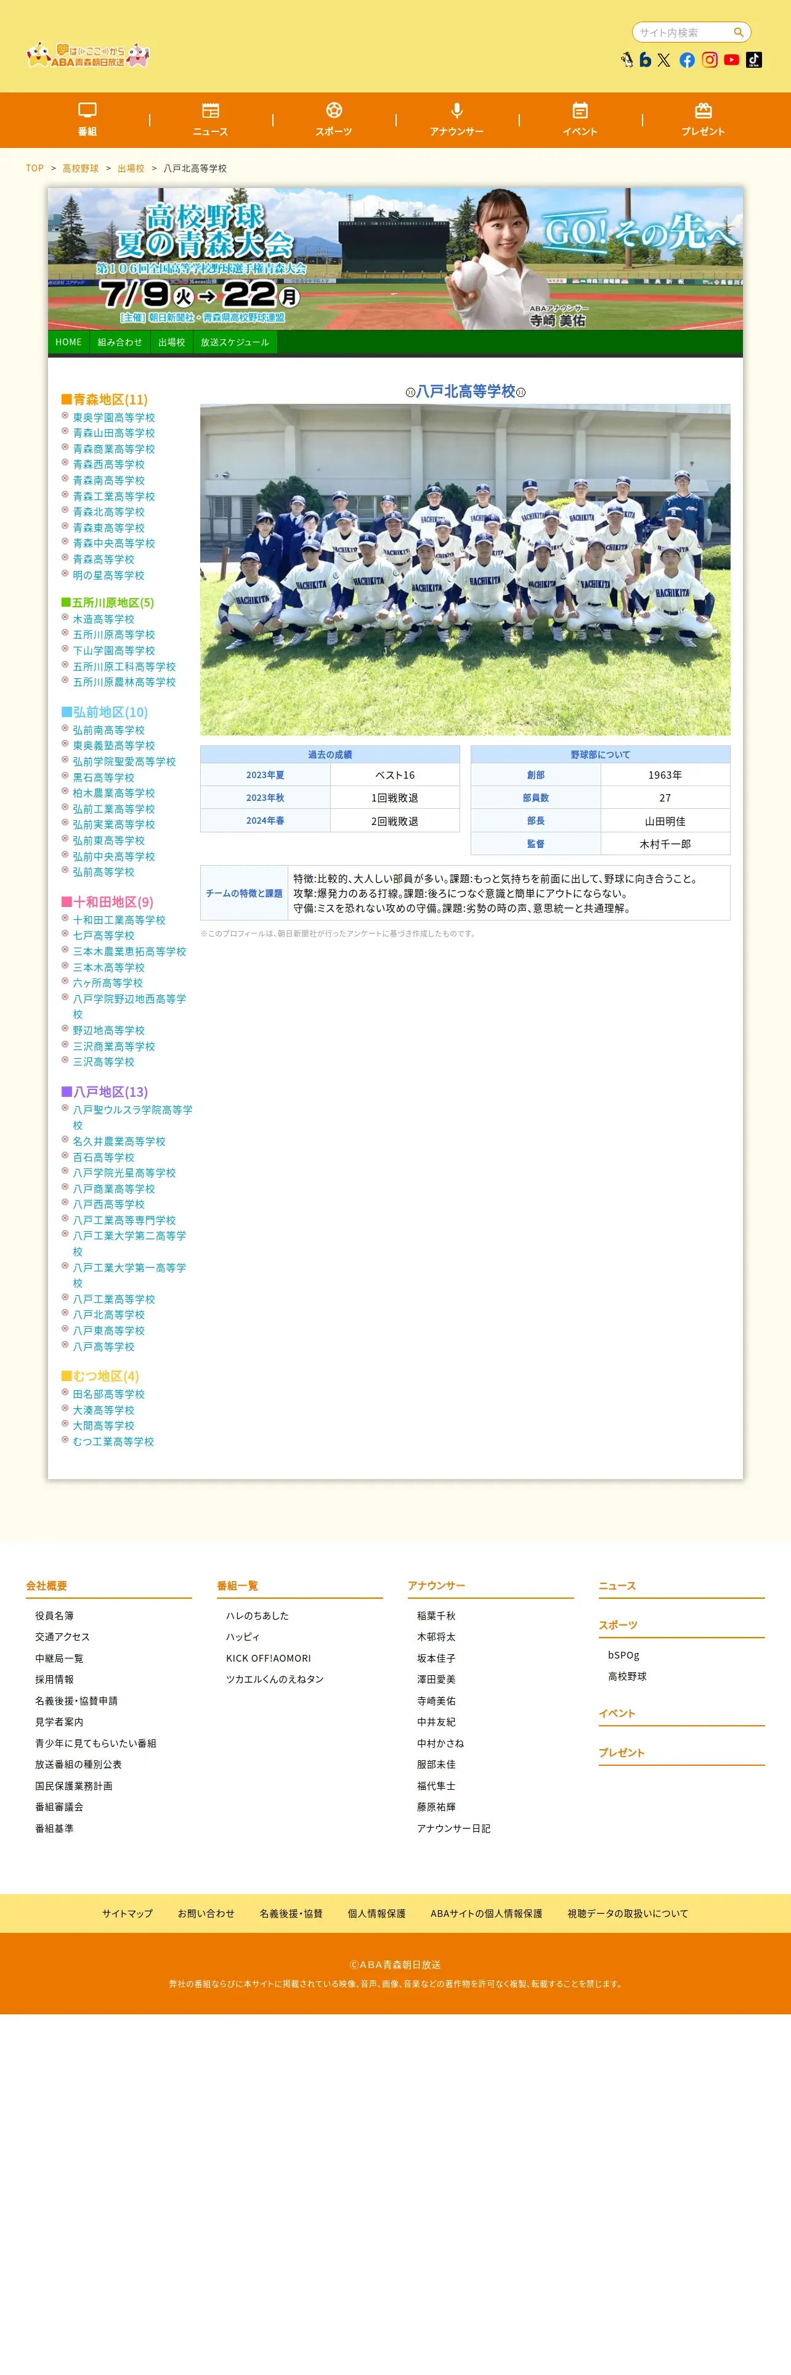
Task: Open 三沢商業高等学校 school page
Action: click(x=113, y=1046)
